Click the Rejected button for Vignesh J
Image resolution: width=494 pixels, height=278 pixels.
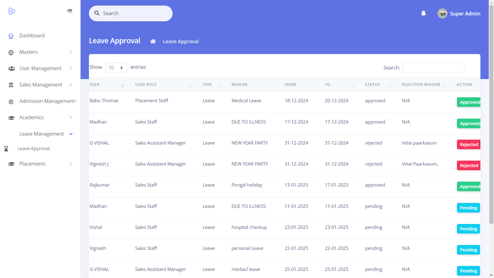[468, 166]
